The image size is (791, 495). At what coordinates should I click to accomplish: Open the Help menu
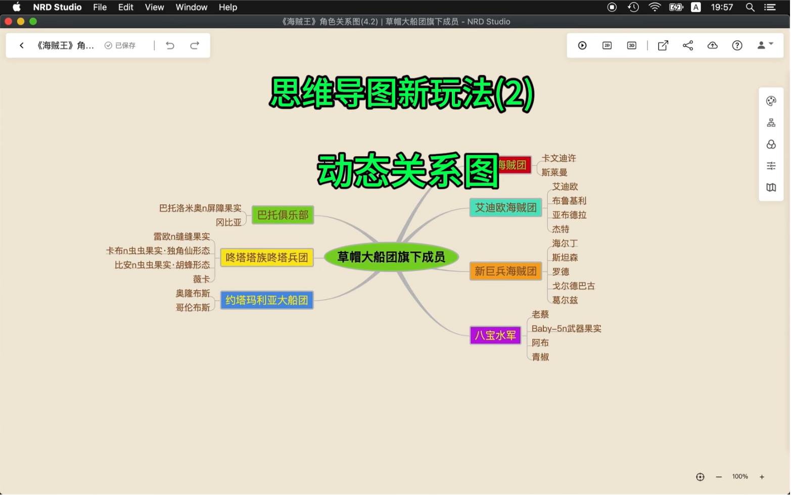coord(228,7)
